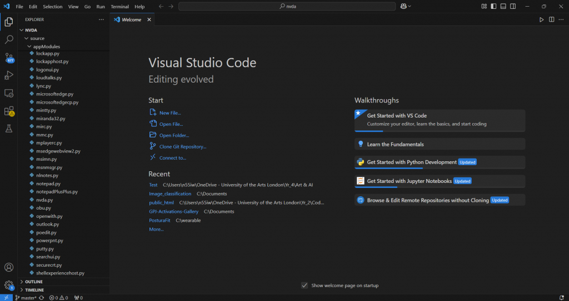Screen dimensions: 569x301
Task: Click the ports indicator in status bar
Action: point(78,298)
